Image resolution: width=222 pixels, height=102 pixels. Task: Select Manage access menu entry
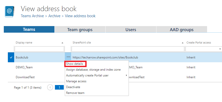(76, 81)
